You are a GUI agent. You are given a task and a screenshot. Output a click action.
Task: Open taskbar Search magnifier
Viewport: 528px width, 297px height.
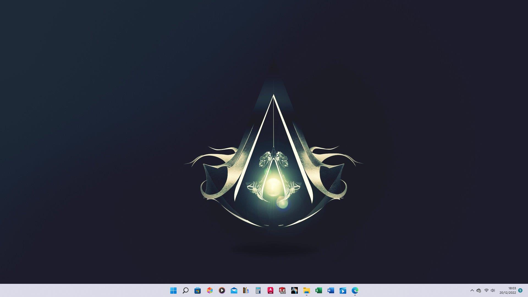(186, 290)
